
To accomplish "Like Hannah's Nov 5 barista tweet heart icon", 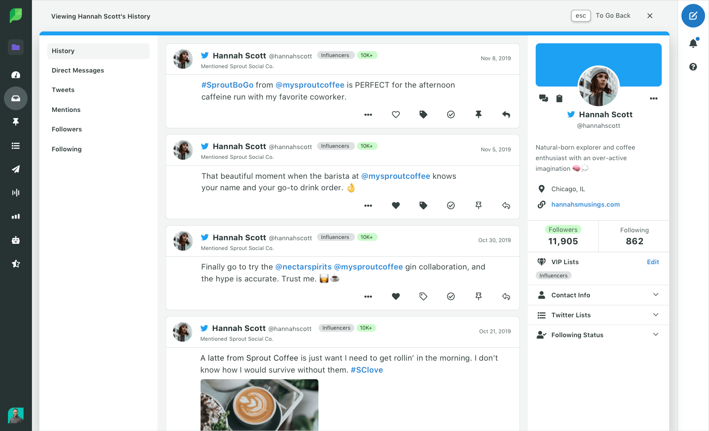I will click(396, 205).
